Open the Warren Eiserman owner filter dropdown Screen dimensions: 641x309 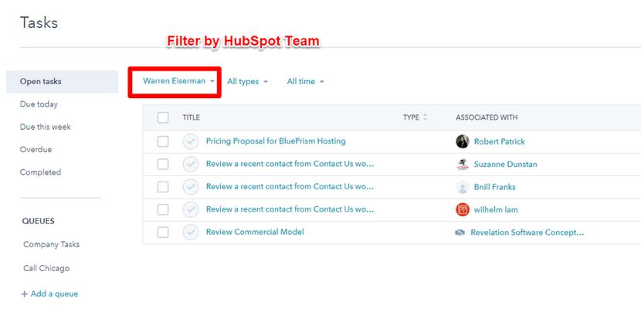178,81
